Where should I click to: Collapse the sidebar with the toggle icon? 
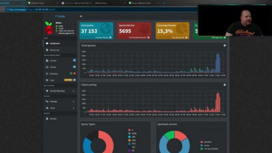(81, 16)
